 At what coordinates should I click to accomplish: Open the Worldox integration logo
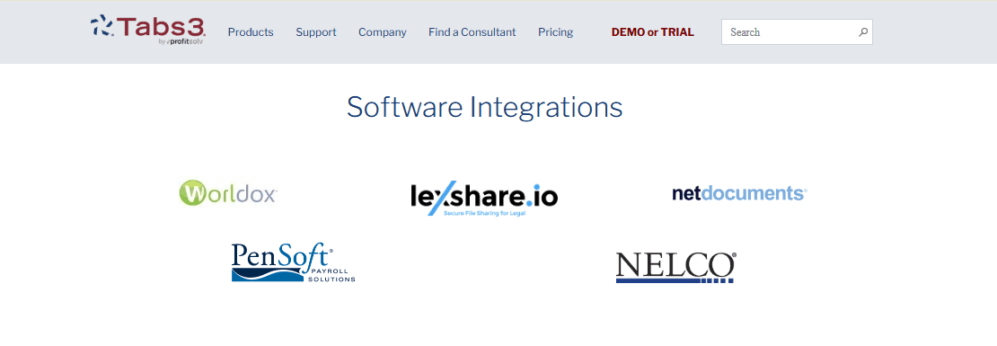click(227, 192)
